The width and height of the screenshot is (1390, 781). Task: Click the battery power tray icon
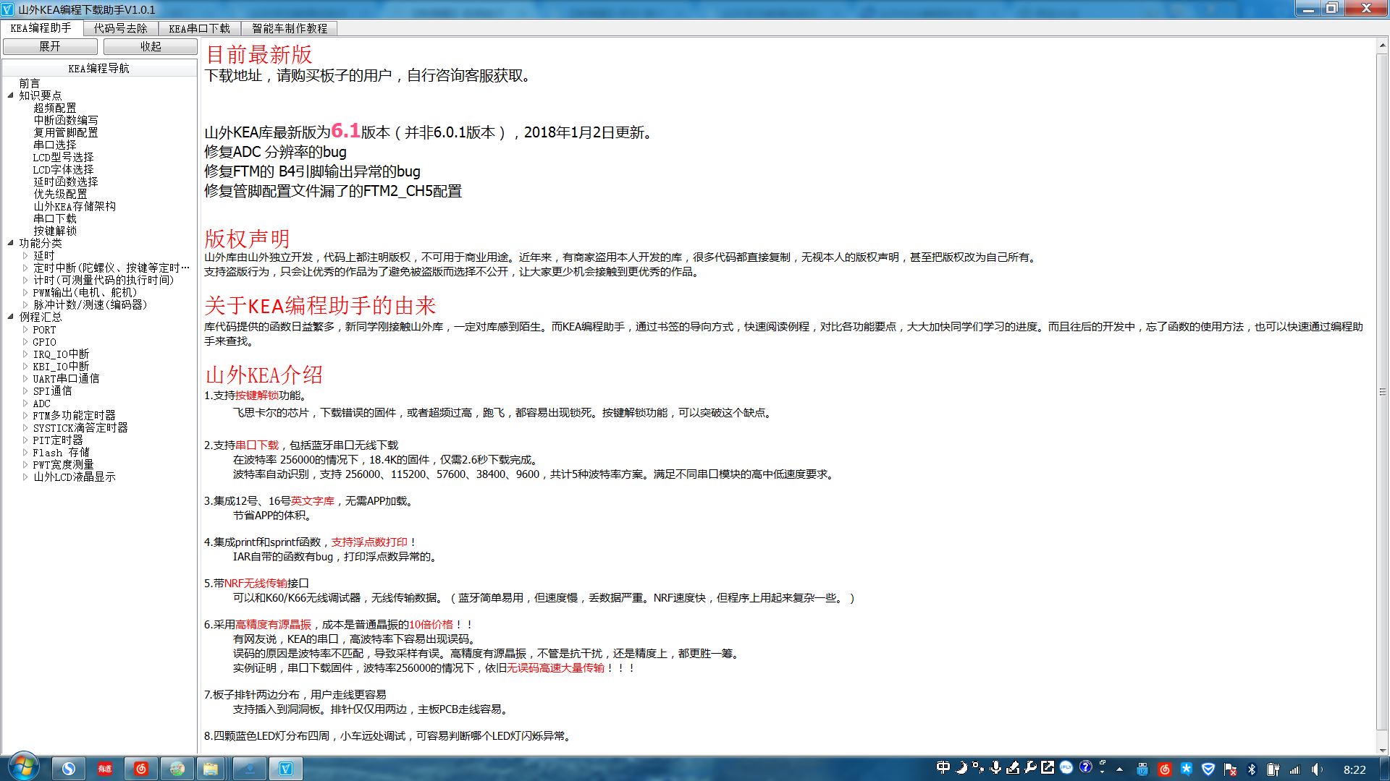(1273, 769)
